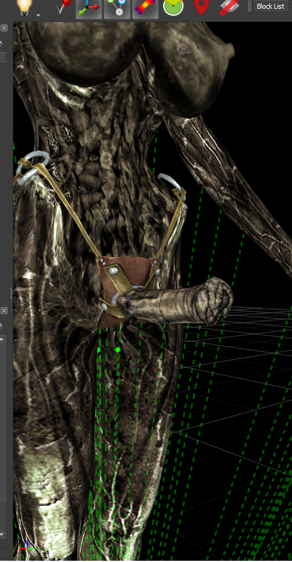The width and height of the screenshot is (292, 562).
Task: Click the red pin normals icon
Action: [x=62, y=7]
